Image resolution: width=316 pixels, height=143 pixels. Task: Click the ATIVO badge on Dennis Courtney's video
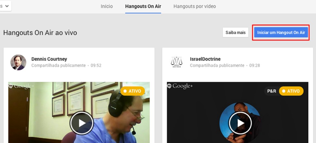(x=133, y=91)
